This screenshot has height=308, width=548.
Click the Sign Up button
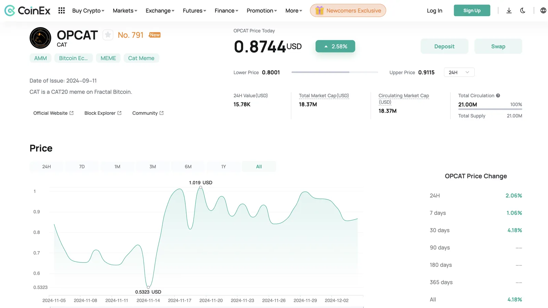point(472,11)
